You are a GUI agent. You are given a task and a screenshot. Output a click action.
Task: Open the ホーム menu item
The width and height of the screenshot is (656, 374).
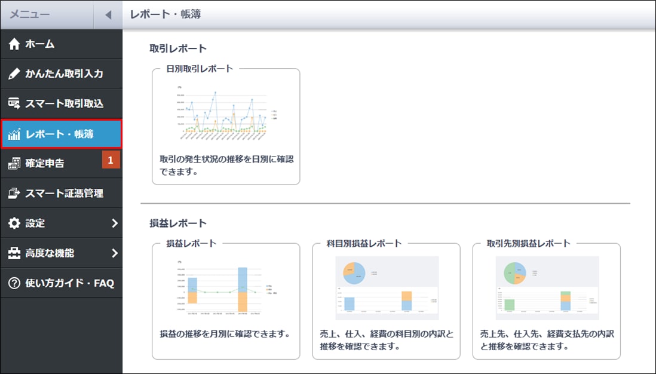[40, 44]
